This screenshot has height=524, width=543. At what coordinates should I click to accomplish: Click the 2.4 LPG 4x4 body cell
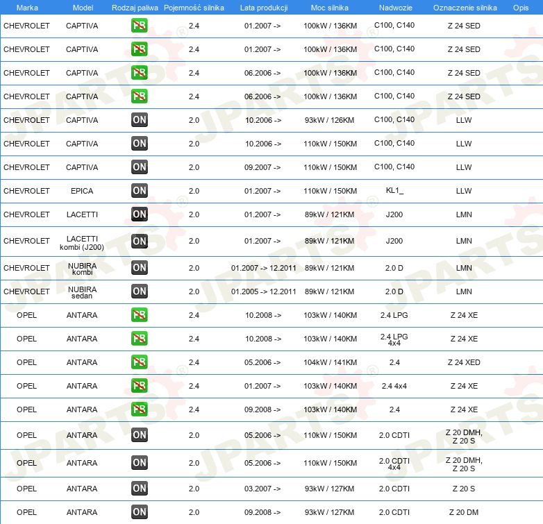pos(394,339)
